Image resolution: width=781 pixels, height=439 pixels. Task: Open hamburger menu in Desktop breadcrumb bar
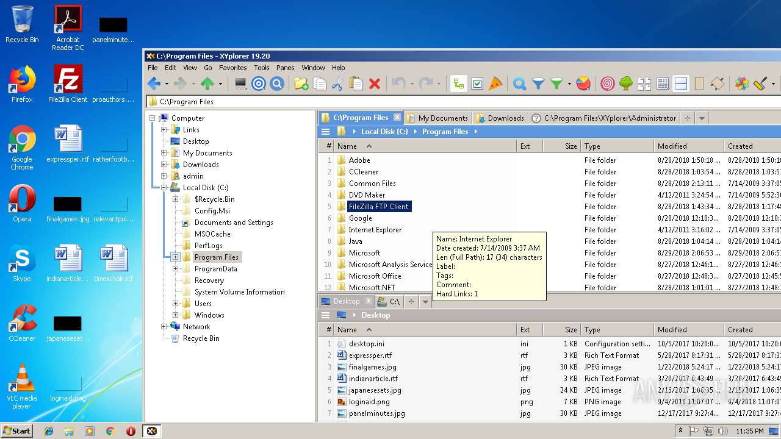pyautogui.click(x=326, y=315)
